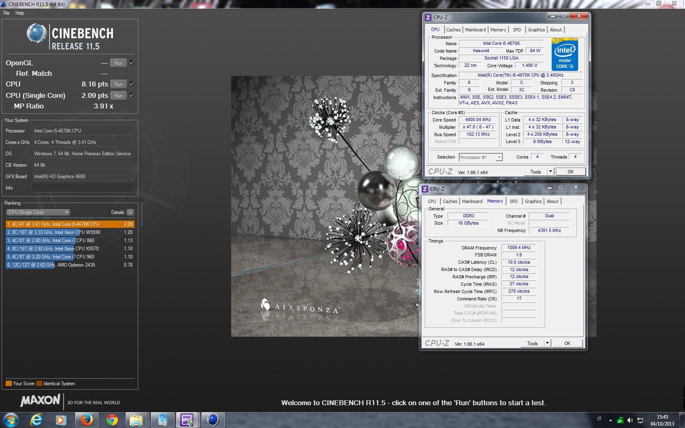Open the CPU (Single Core) ranking dropdown
The width and height of the screenshot is (685, 428).
pos(38,212)
